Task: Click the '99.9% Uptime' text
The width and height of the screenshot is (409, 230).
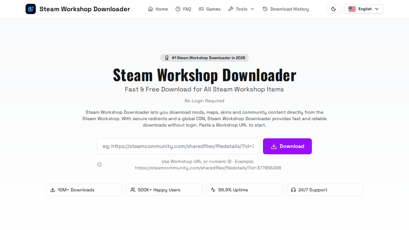Action: click(233, 190)
